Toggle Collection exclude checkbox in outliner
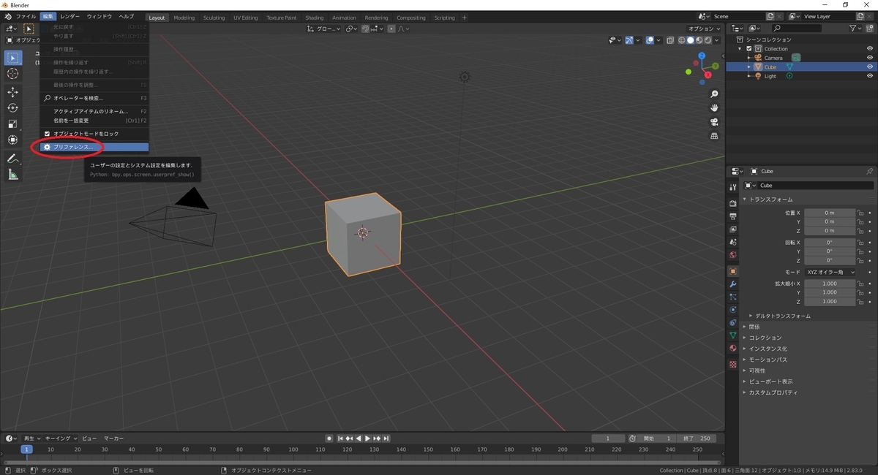878x475 pixels. point(749,49)
